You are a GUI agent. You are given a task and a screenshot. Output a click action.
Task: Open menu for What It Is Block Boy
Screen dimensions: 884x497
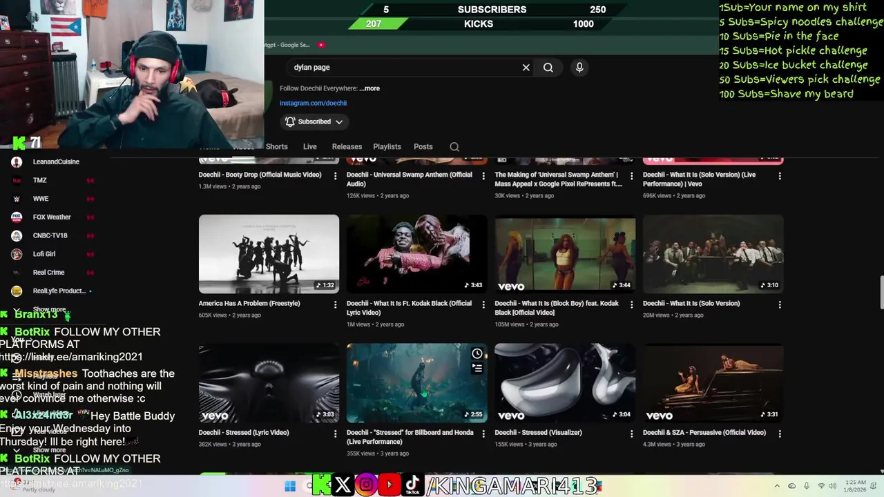[631, 304]
